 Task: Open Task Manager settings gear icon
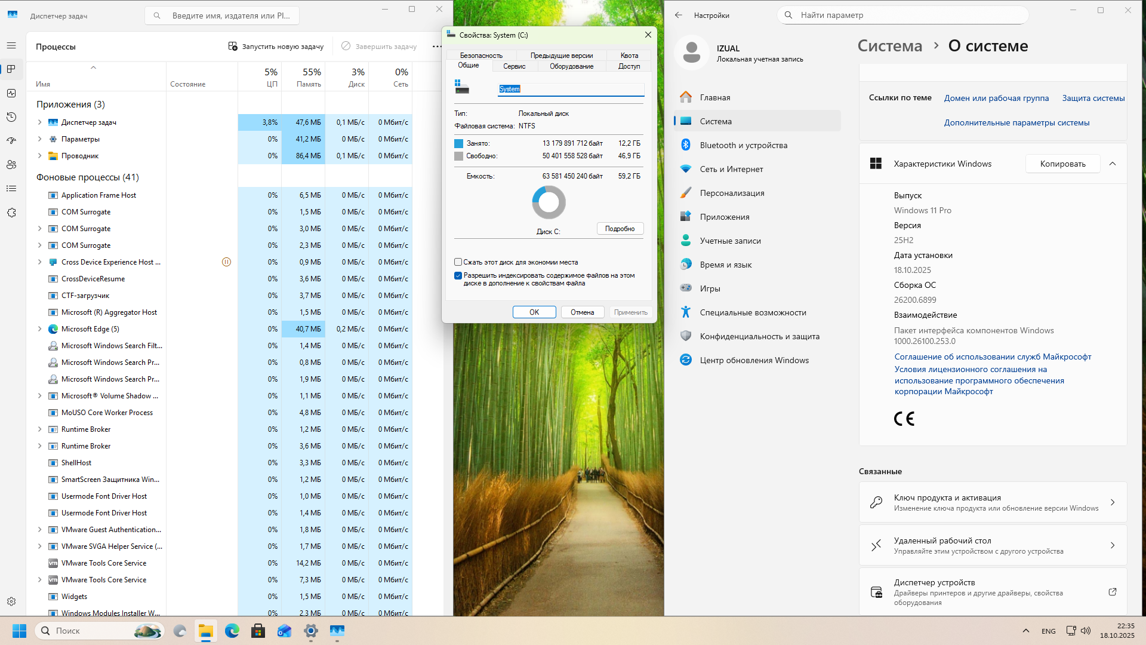tap(11, 601)
